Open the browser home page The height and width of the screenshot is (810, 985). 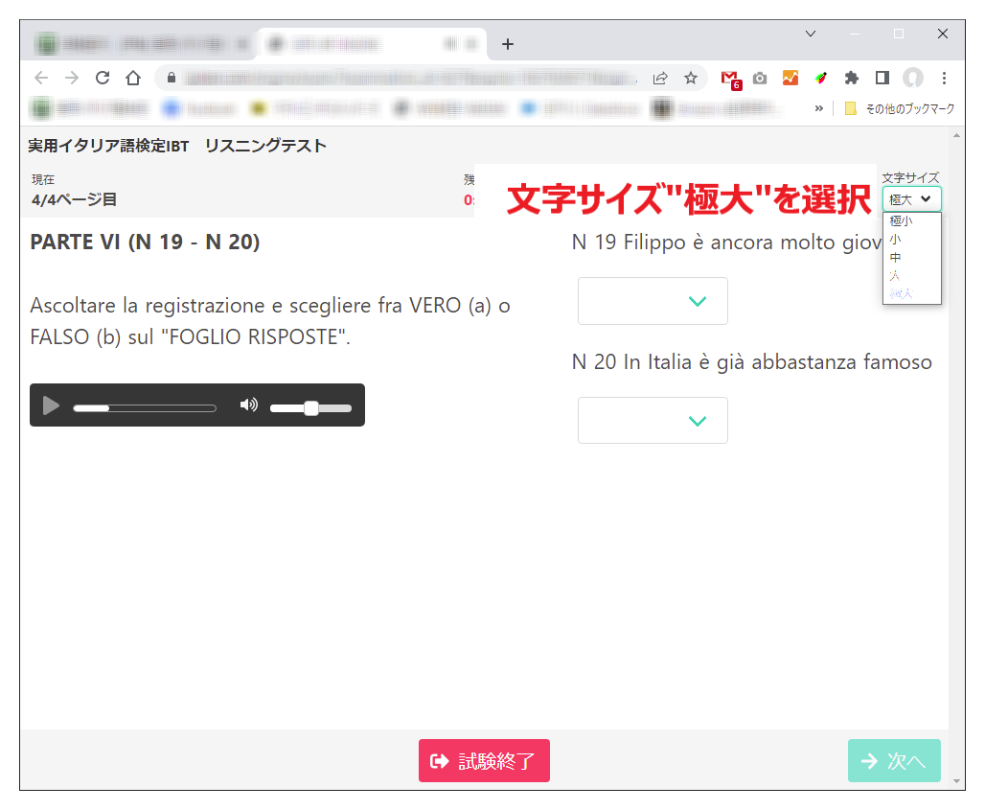(x=133, y=78)
